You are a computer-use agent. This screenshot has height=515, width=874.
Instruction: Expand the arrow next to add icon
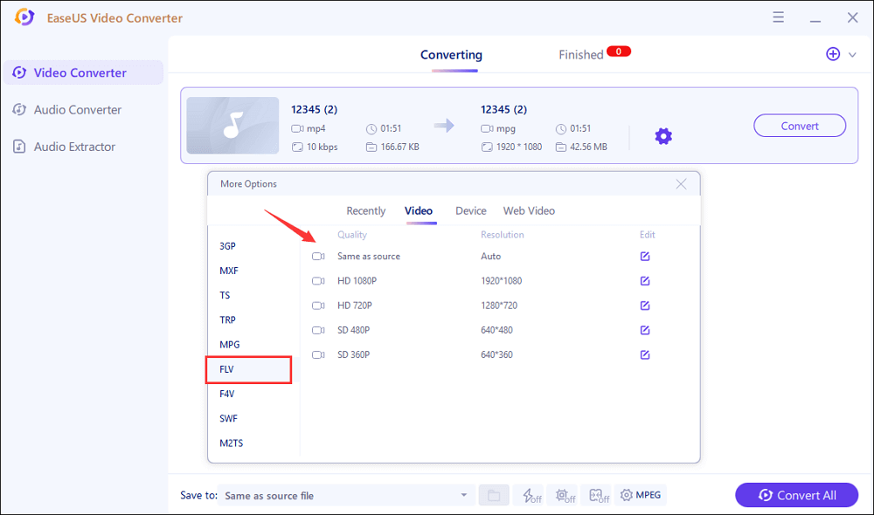tap(852, 55)
